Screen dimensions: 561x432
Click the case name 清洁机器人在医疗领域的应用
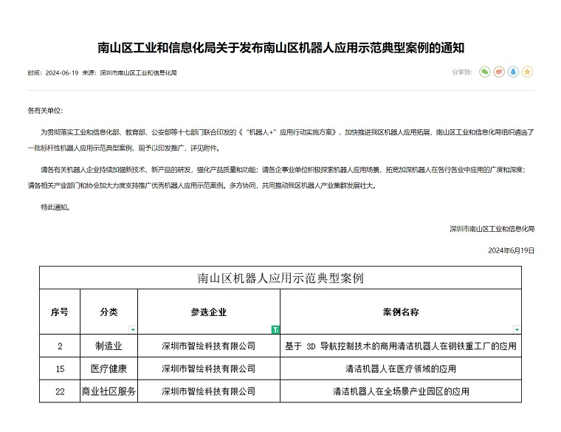pyautogui.click(x=401, y=368)
